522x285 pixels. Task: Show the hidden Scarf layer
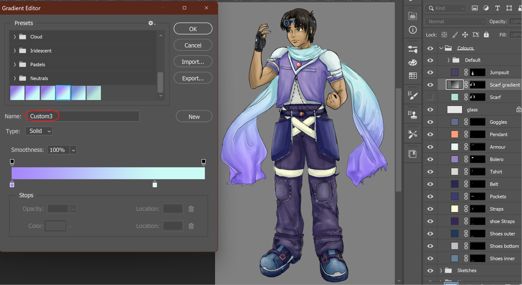430,97
